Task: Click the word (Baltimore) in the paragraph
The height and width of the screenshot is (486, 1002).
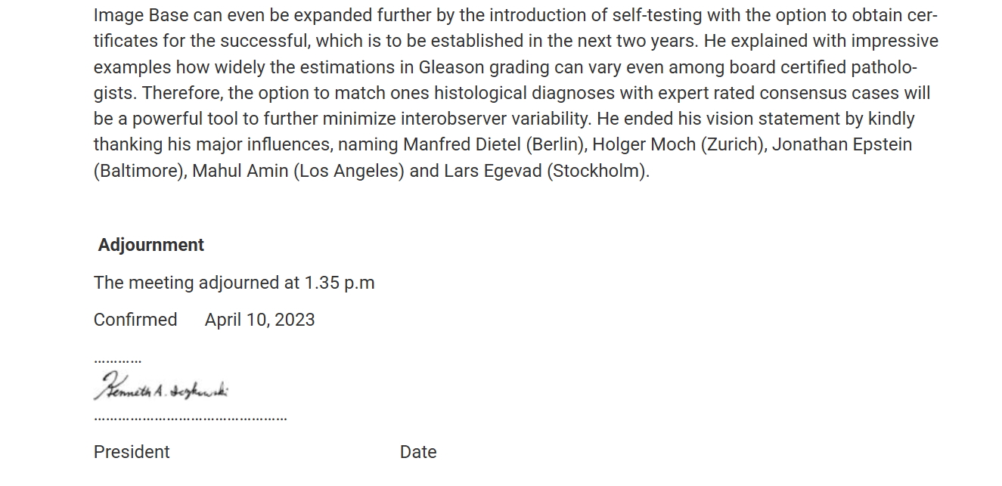Action: coord(140,171)
